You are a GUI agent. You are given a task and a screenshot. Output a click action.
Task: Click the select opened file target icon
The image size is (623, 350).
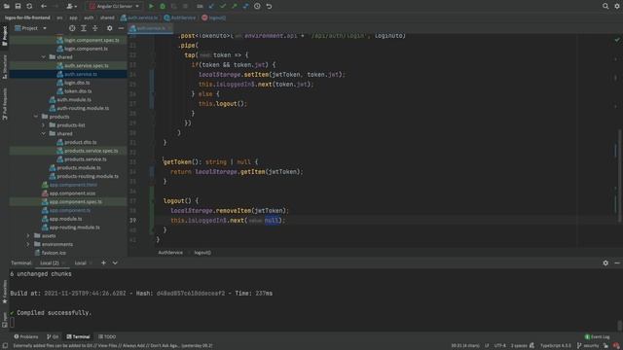(x=72, y=28)
